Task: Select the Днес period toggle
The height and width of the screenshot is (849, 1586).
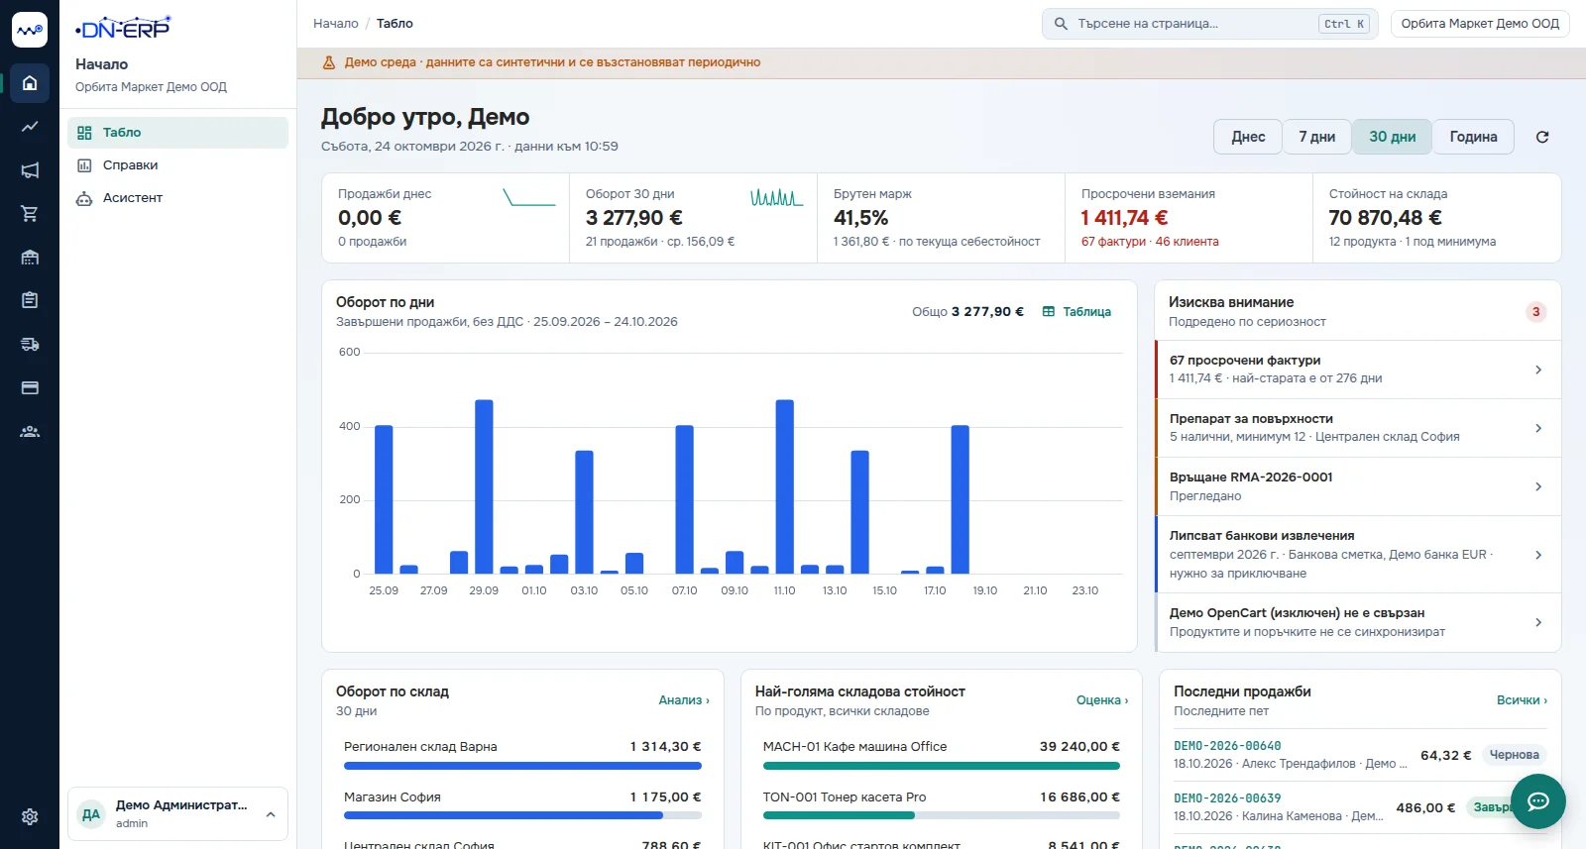Action: (x=1248, y=137)
